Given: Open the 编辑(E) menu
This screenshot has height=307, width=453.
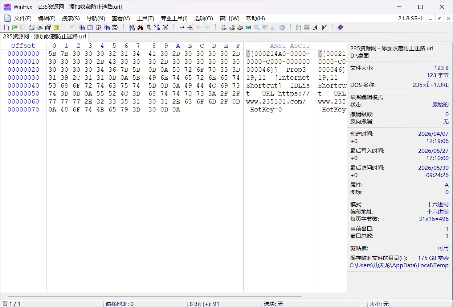Looking at the screenshot, I should point(47,18).
